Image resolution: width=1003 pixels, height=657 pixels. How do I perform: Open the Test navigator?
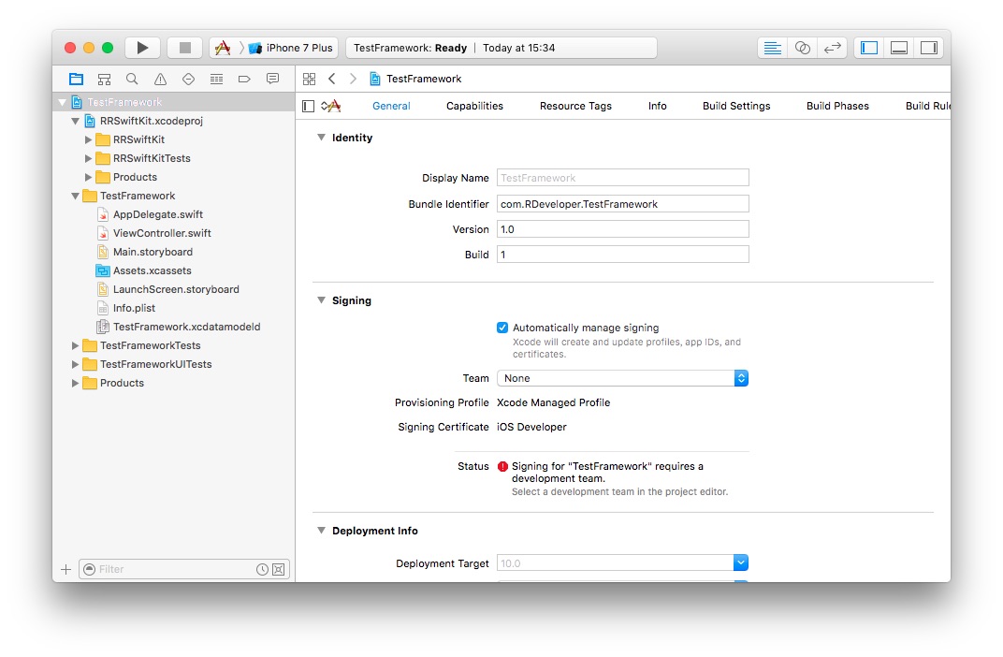[188, 79]
